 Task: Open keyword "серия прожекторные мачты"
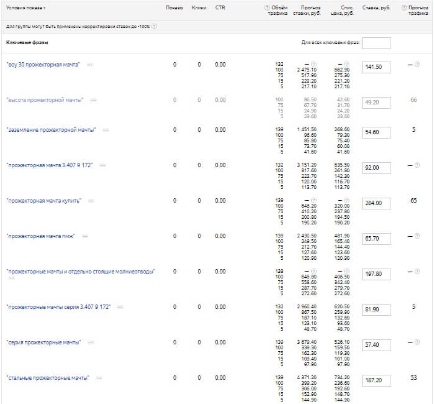pos(43,342)
